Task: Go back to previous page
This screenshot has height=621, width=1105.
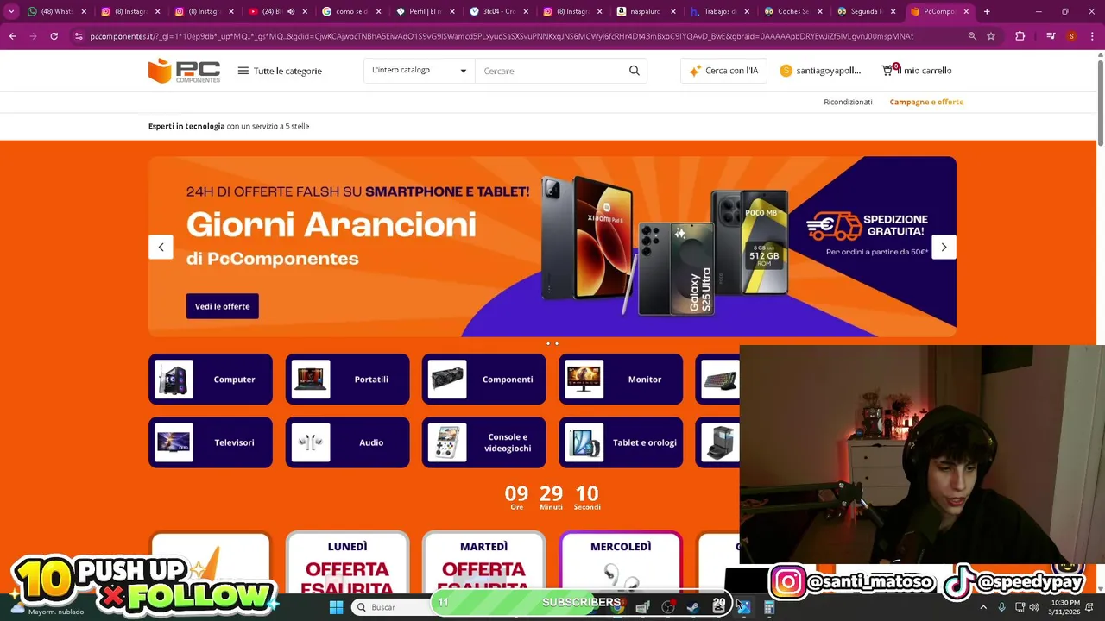Action: [x=12, y=36]
